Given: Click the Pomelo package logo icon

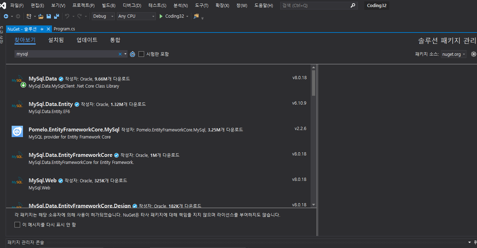Looking at the screenshot, I should pos(17,131).
